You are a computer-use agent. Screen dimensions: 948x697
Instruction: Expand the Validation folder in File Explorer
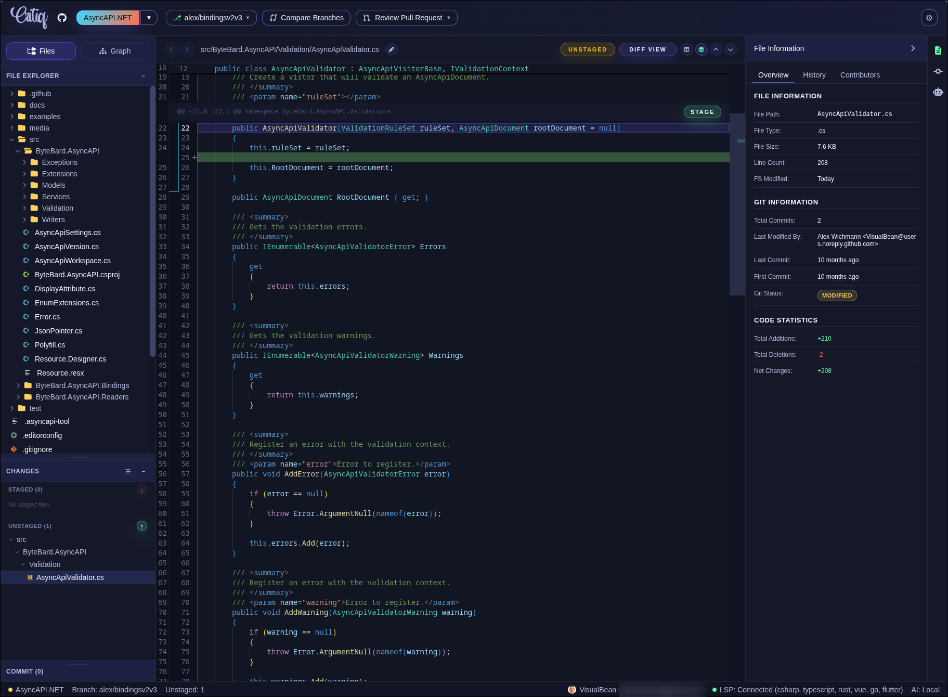57,208
